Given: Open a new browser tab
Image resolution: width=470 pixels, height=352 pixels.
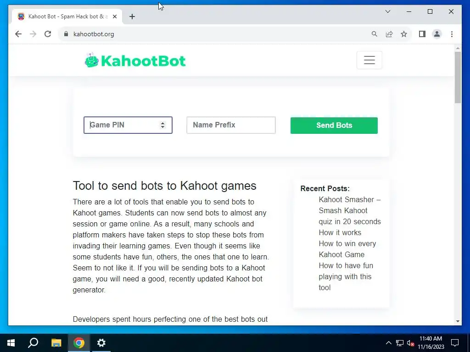Looking at the screenshot, I should tap(132, 17).
